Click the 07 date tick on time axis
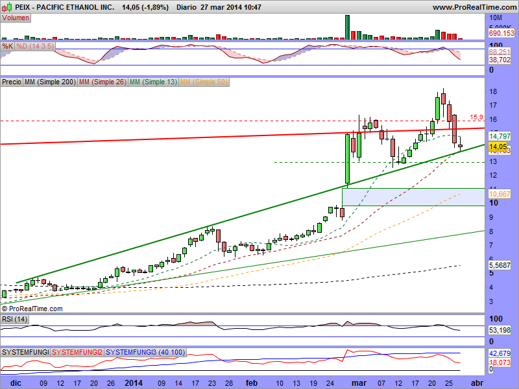 (x=381, y=383)
